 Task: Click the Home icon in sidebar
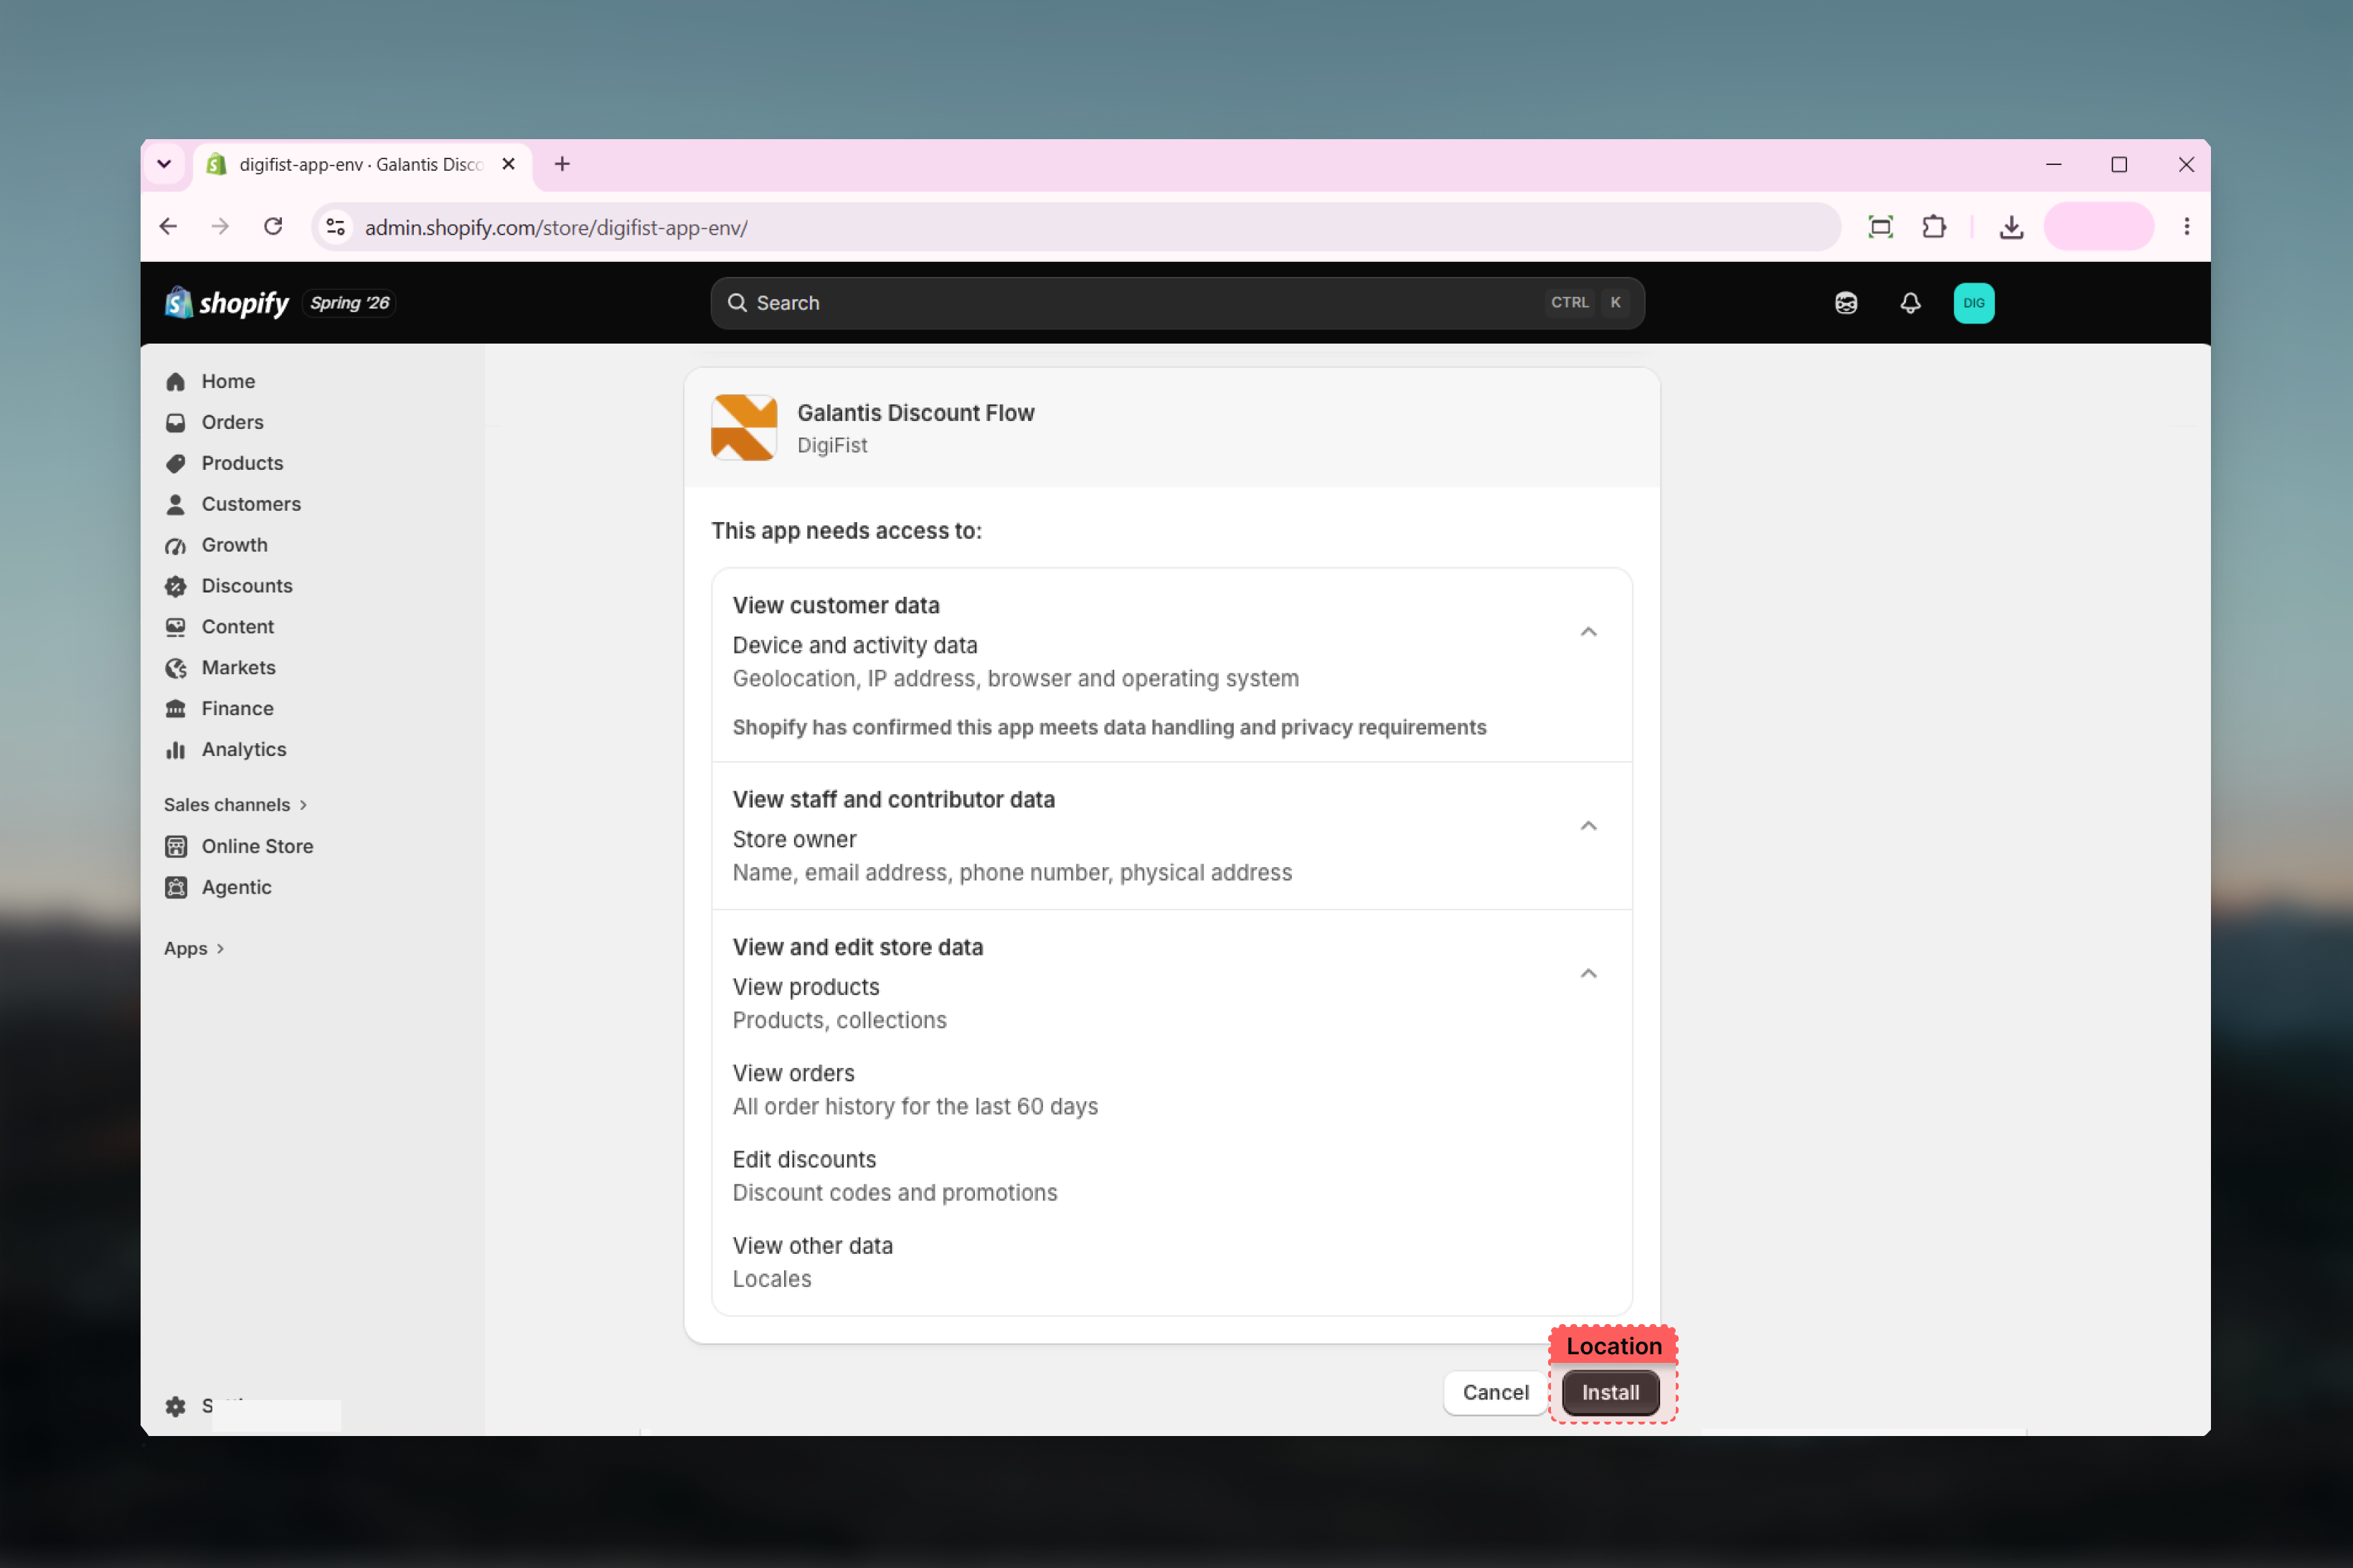pos(176,381)
